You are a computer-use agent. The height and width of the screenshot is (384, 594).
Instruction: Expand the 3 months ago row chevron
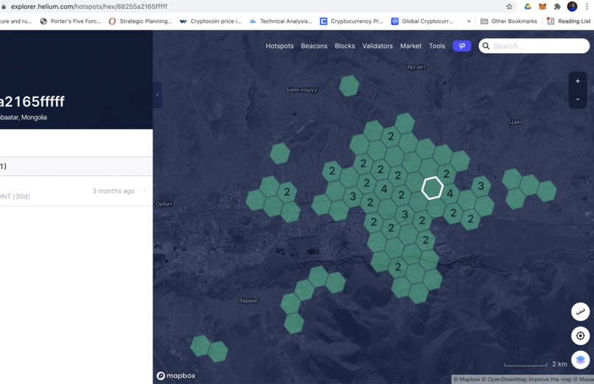pyautogui.click(x=144, y=191)
